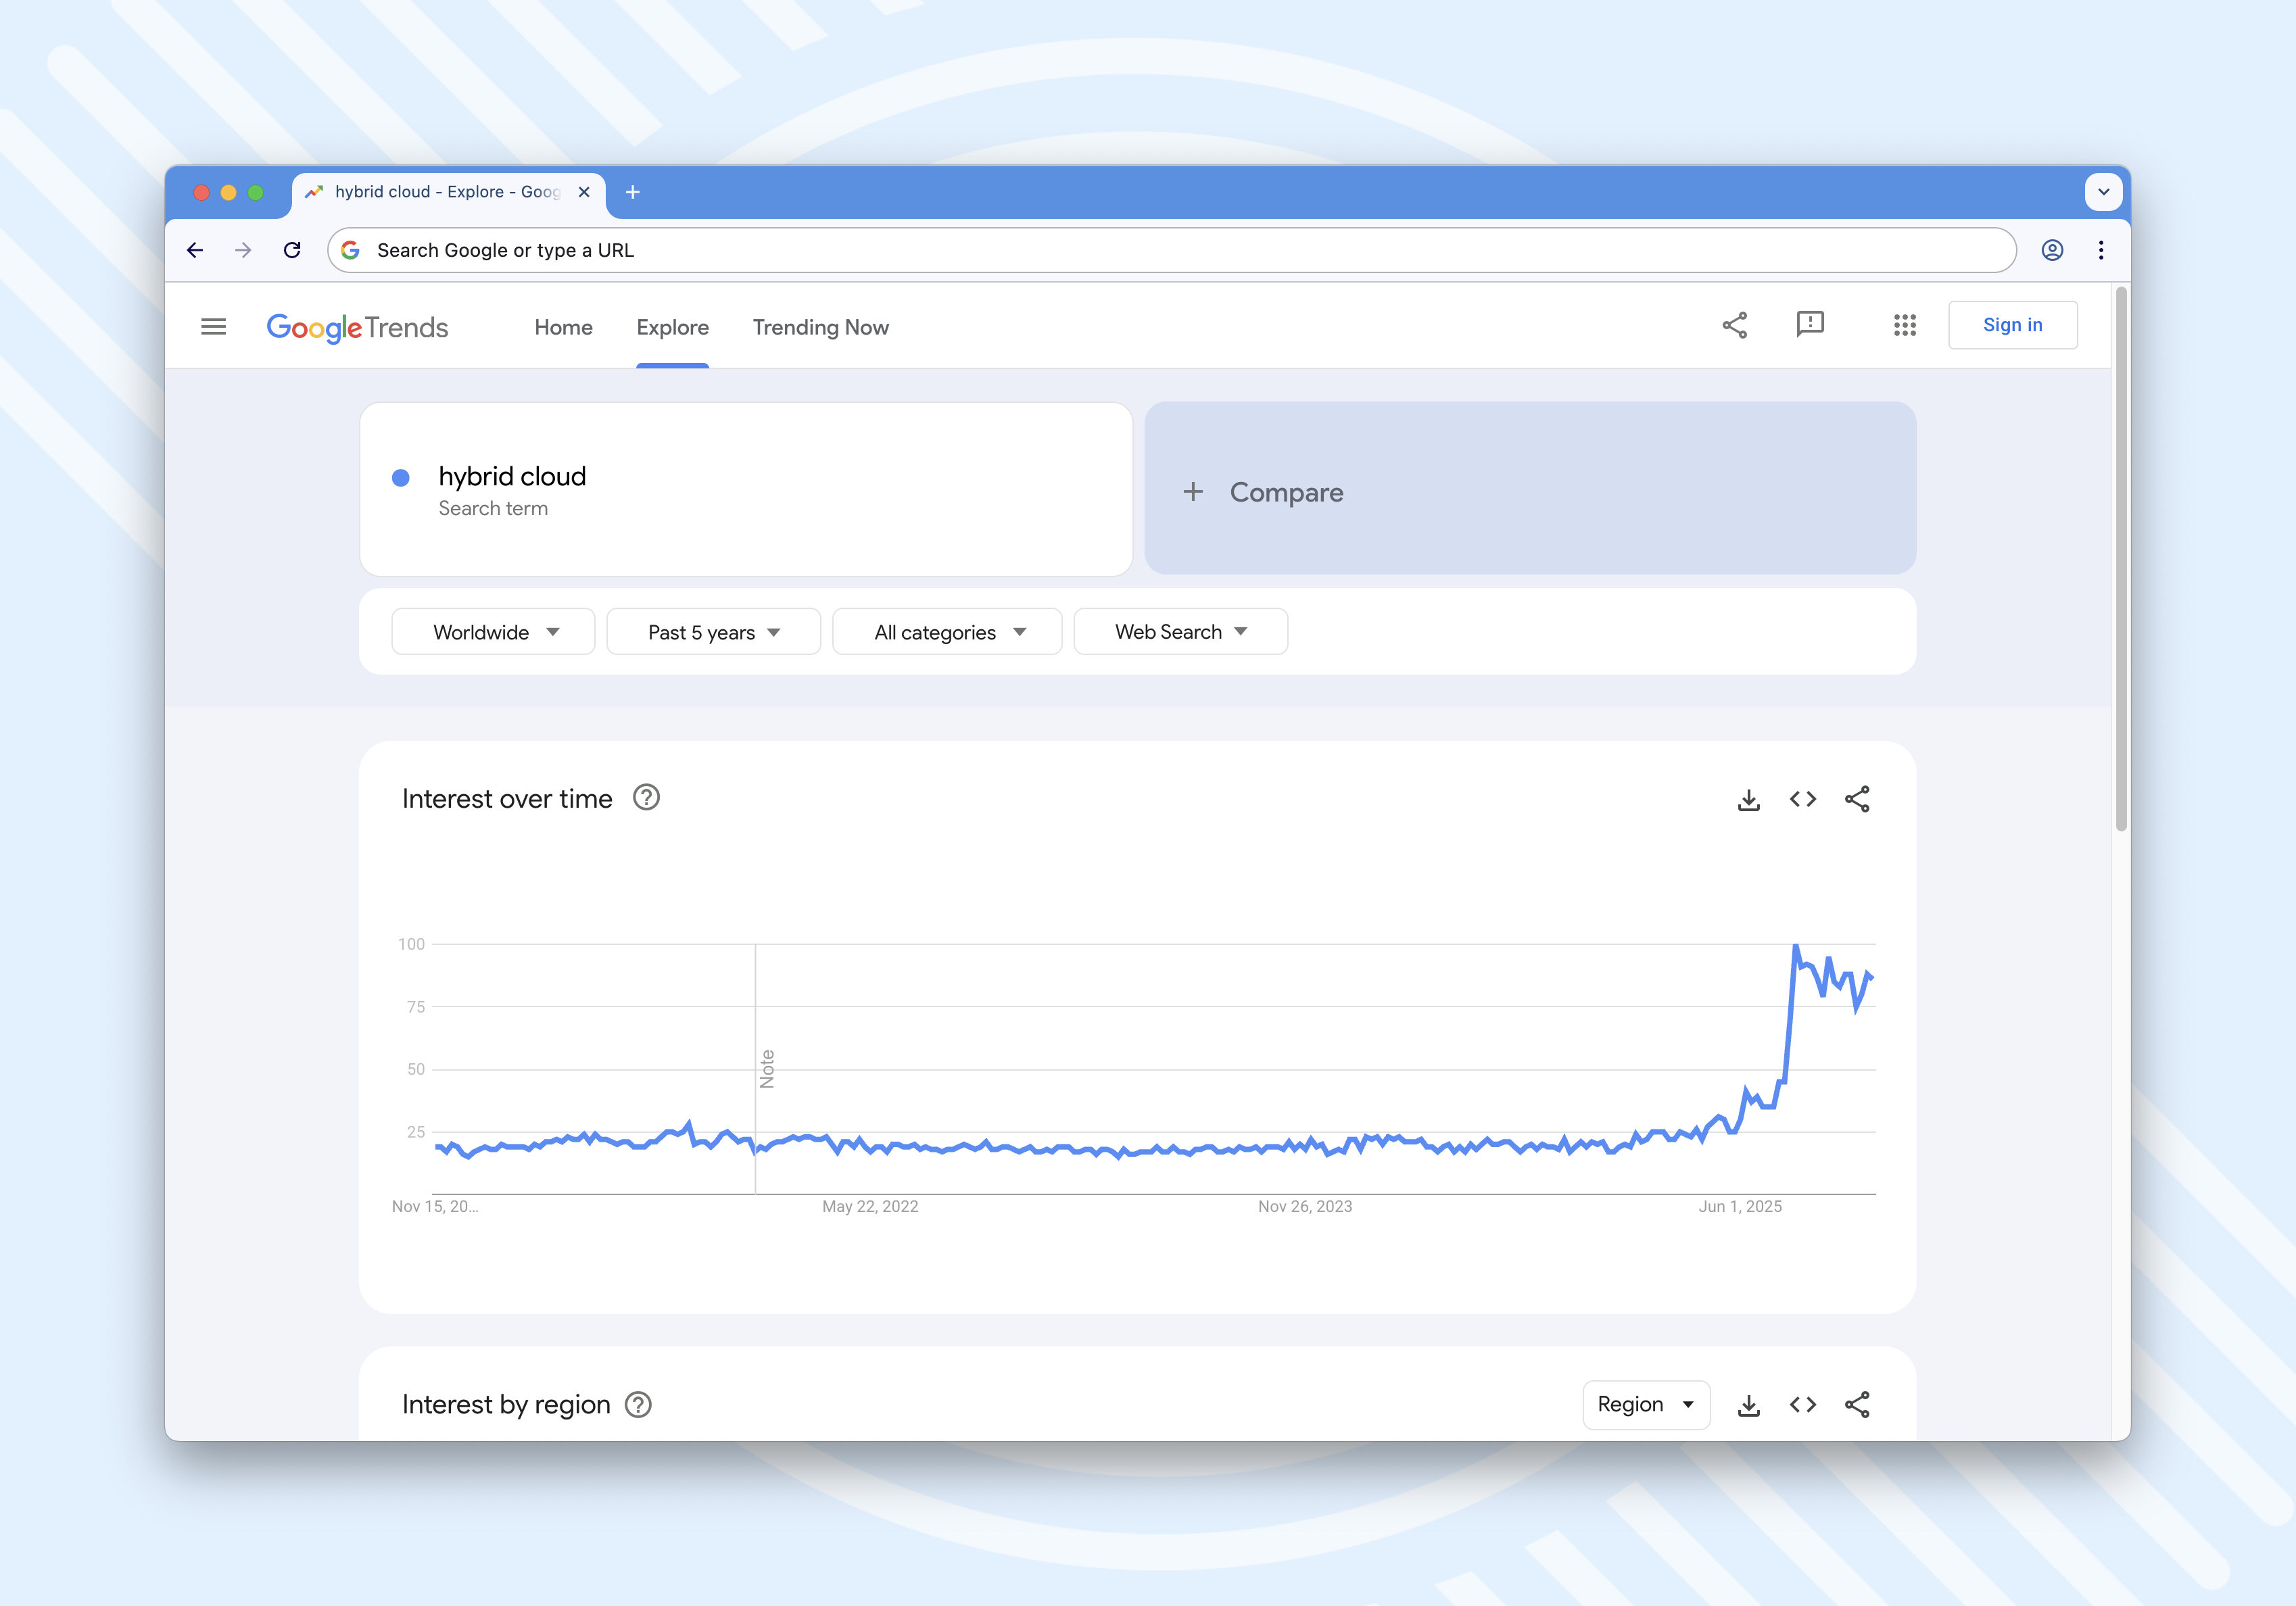This screenshot has width=2296, height=1606.
Task: Open the Region dropdown for Interest by region
Action: [1645, 1404]
